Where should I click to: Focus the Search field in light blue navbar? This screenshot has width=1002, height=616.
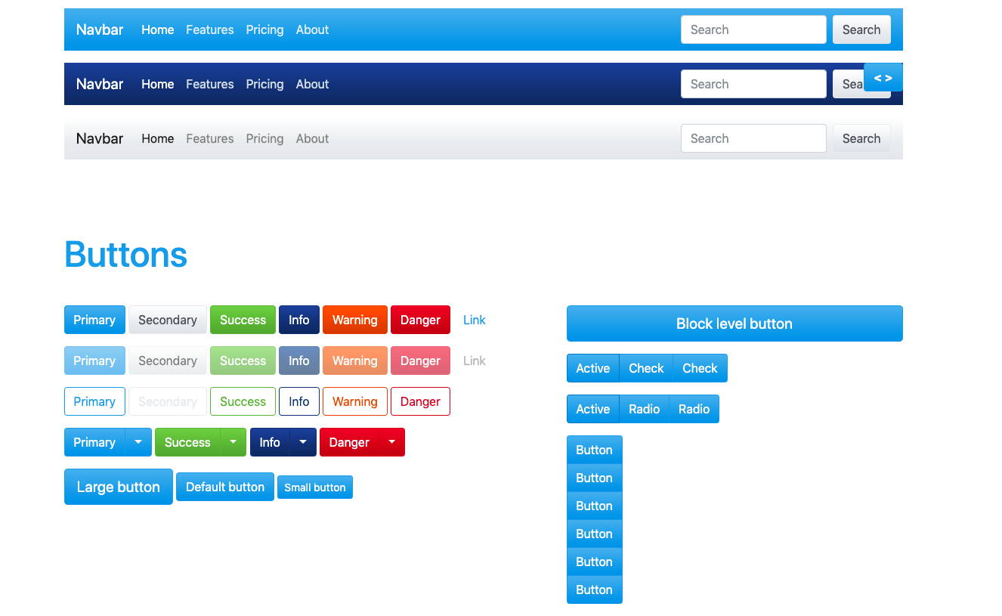click(x=753, y=29)
